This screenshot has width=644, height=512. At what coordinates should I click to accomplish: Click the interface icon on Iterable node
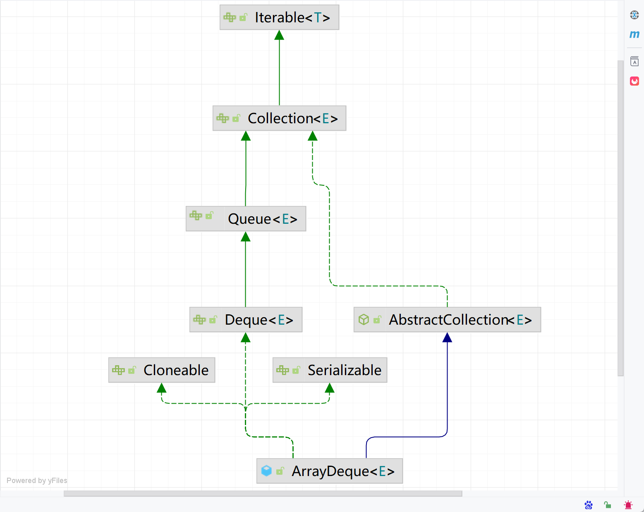[229, 17]
